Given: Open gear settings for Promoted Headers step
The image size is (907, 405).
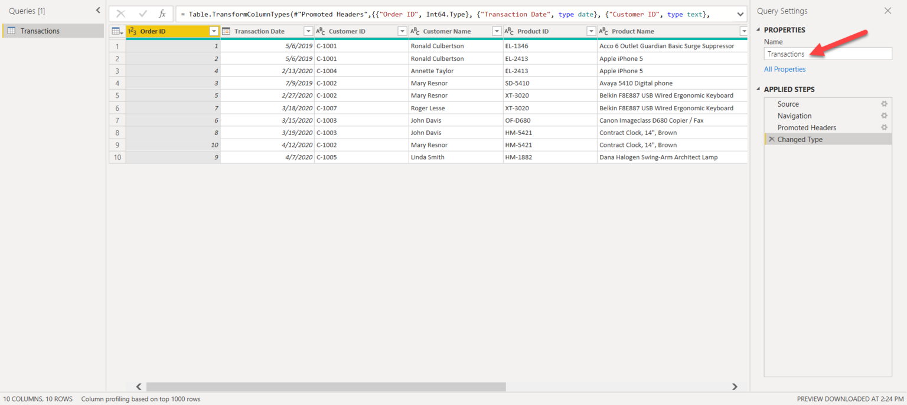Looking at the screenshot, I should click(884, 127).
